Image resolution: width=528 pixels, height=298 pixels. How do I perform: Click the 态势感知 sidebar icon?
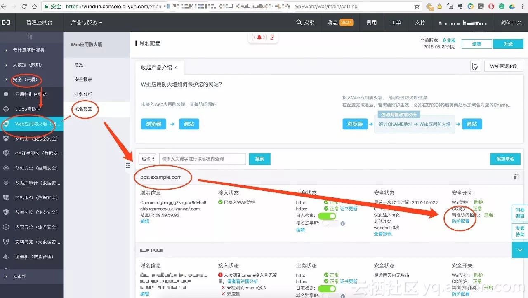pos(6,242)
